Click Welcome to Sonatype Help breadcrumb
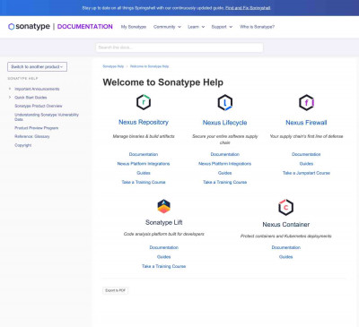This screenshot has width=359, height=327. 149,66
